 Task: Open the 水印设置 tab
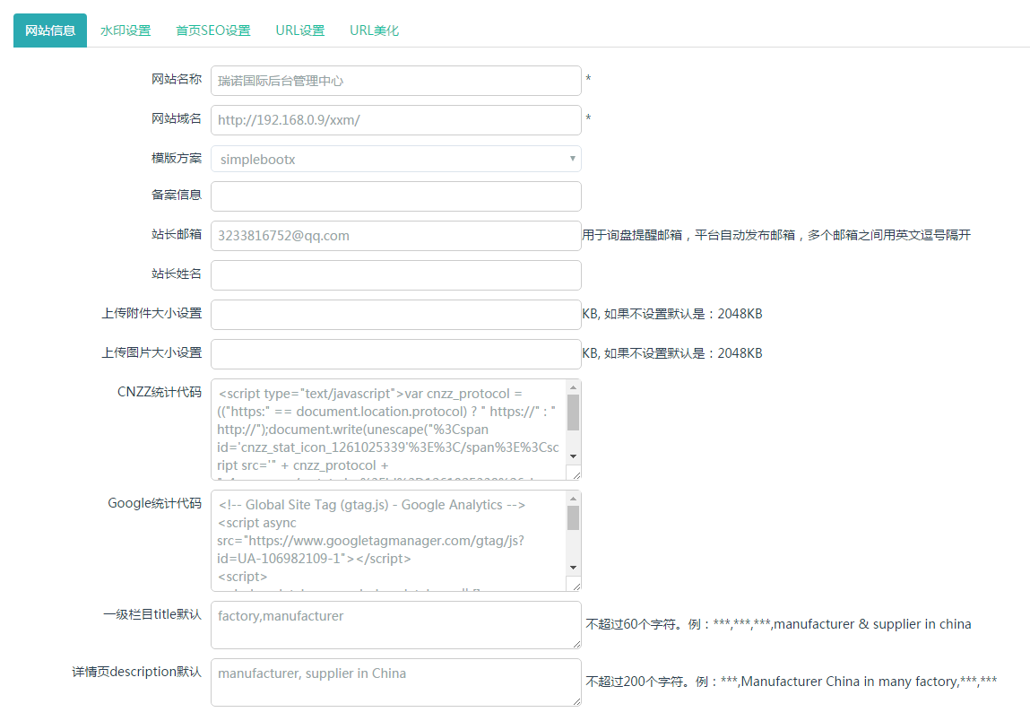pyautogui.click(x=126, y=30)
